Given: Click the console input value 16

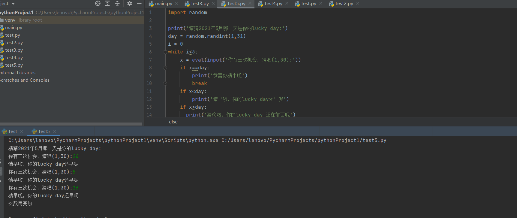Looking at the screenshot, I should [x=75, y=188].
